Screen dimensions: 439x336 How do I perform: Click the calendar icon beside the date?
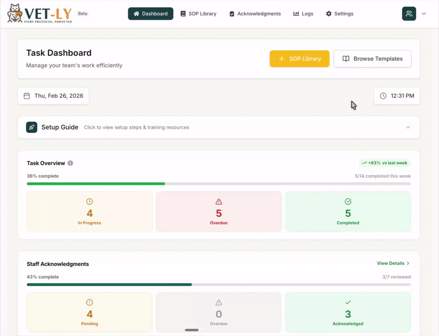27,96
